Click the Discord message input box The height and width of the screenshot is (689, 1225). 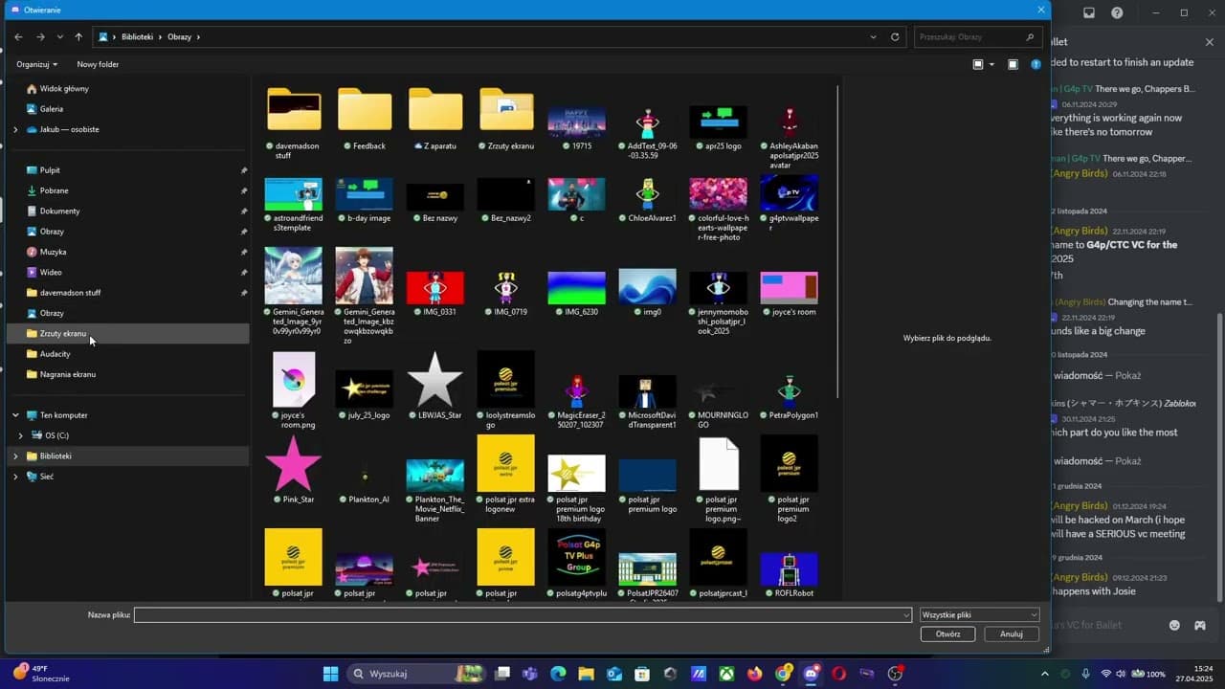[x=1105, y=625]
